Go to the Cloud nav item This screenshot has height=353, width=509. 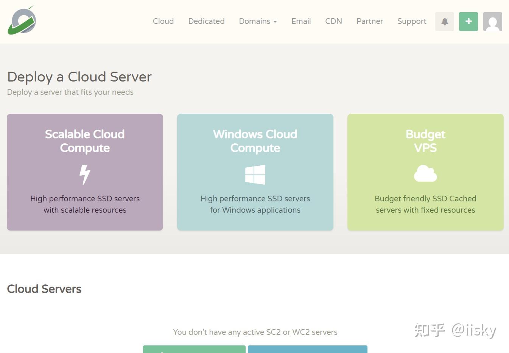(x=163, y=21)
